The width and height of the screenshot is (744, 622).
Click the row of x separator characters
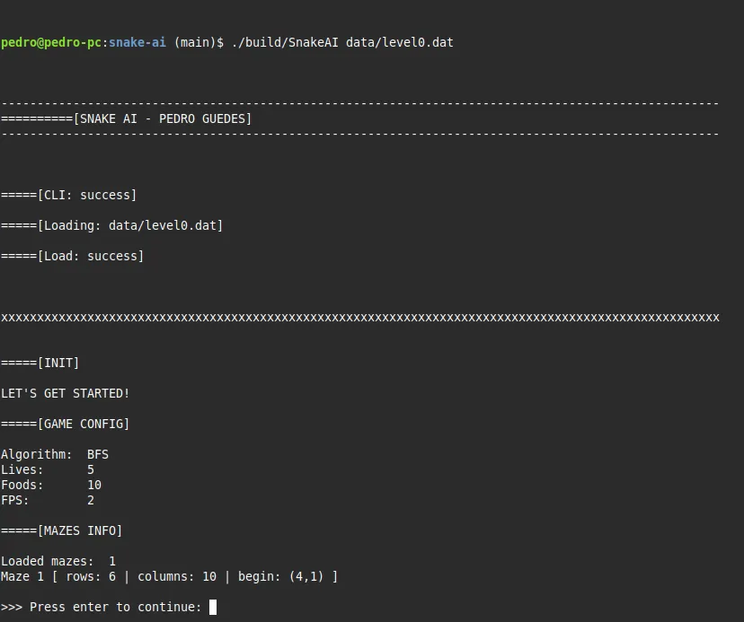point(359,318)
